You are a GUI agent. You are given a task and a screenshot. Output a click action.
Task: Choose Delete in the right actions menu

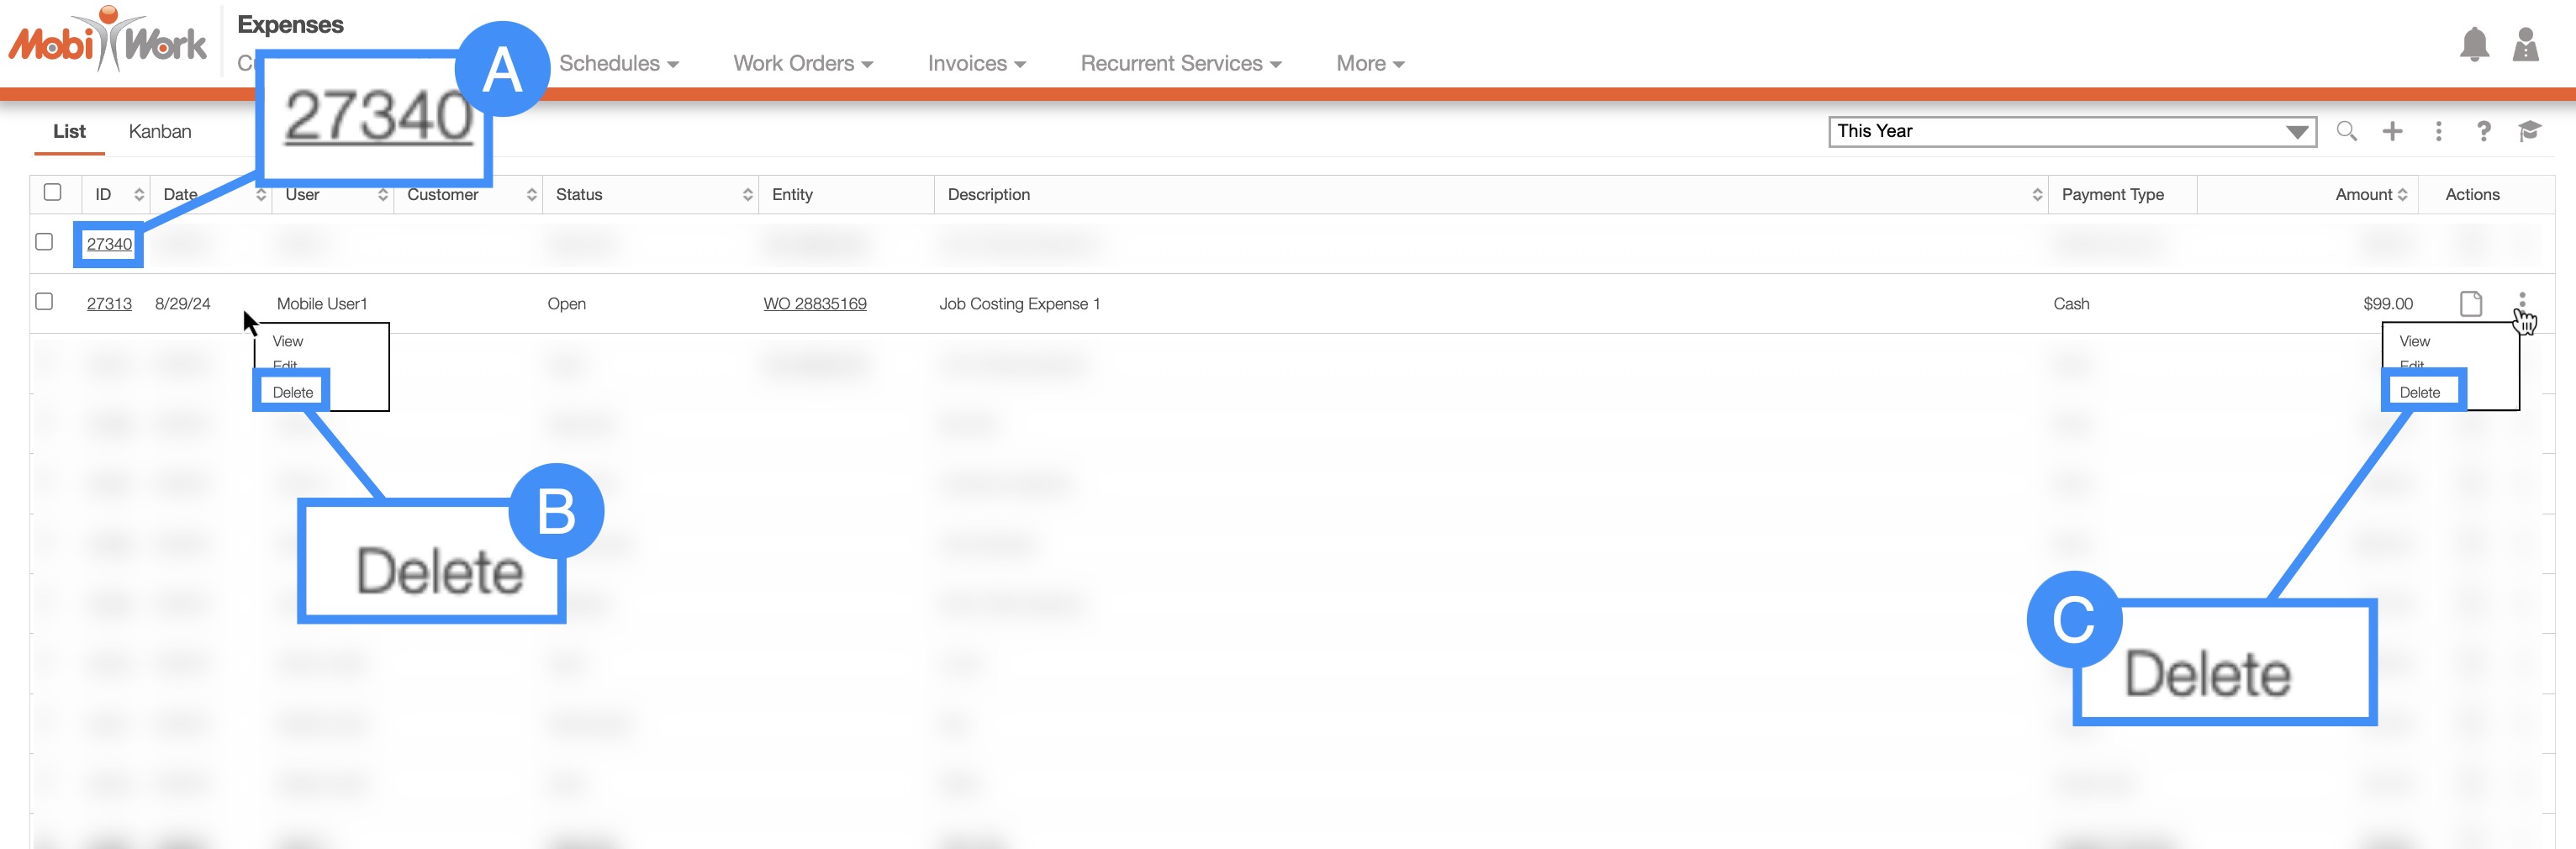[2419, 392]
